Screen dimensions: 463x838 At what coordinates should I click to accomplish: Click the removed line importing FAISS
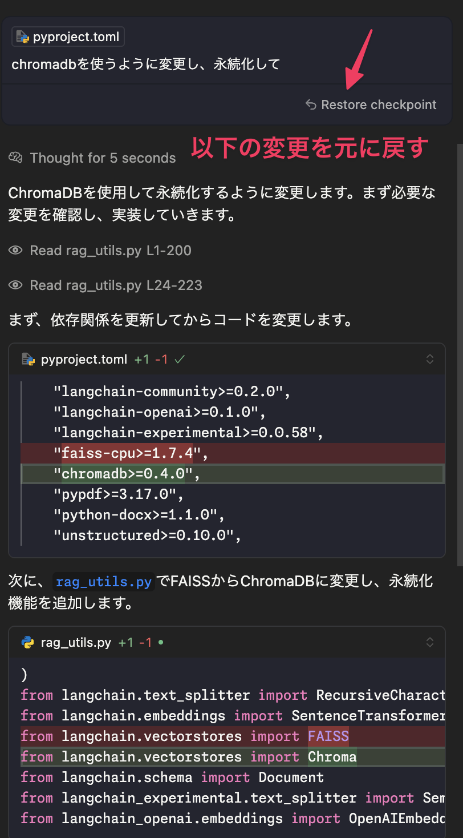tap(233, 736)
